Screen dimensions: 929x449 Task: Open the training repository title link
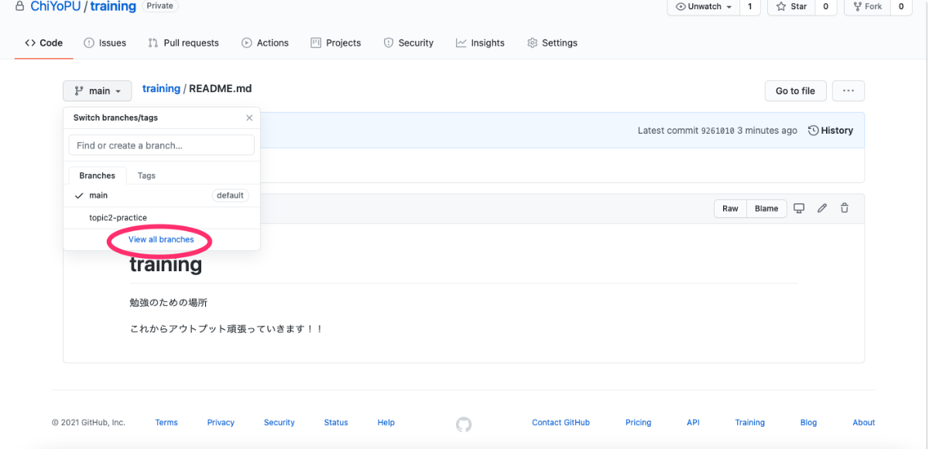pyautogui.click(x=113, y=6)
